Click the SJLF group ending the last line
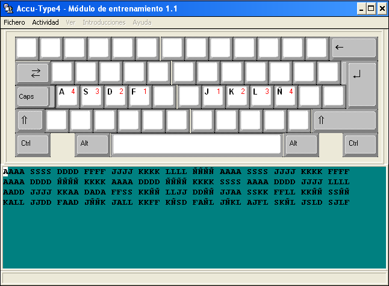Image resolution: width=389 pixels, height=286 pixels. coord(338,202)
